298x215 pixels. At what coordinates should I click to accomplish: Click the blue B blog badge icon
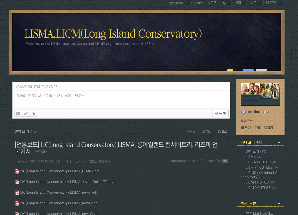coord(243,112)
